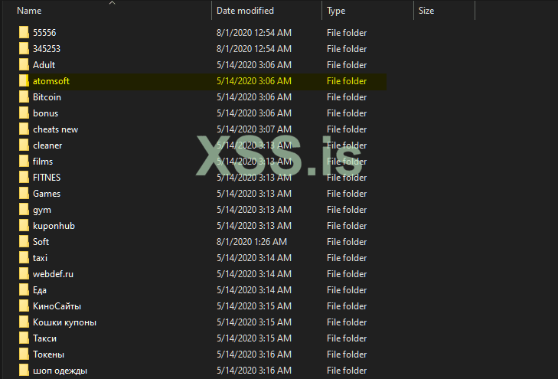Image resolution: width=558 pixels, height=379 pixels.
Task: Sort by Date modified column header
Action: (245, 11)
